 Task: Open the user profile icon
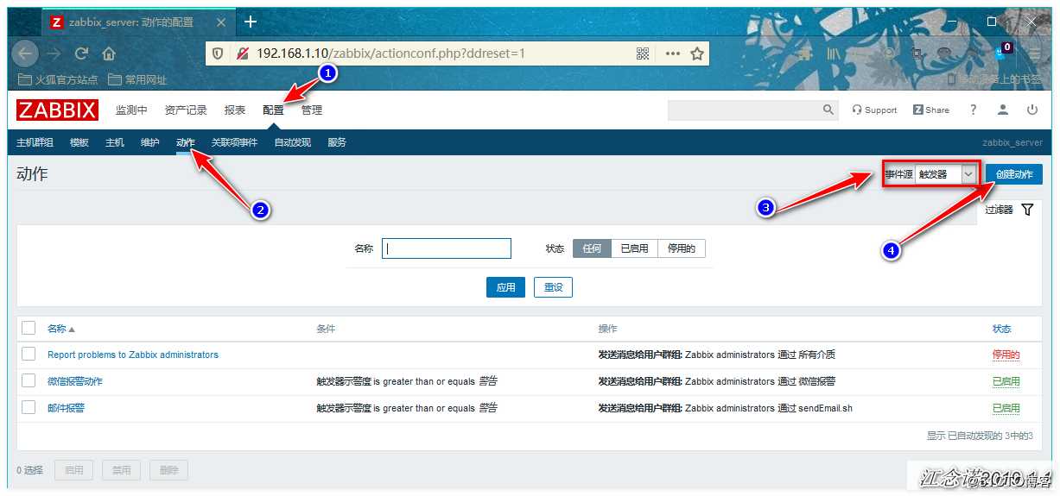coord(1003,110)
